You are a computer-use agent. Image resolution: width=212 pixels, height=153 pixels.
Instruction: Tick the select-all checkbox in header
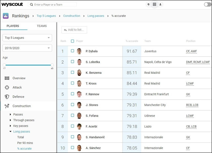point(73,41)
